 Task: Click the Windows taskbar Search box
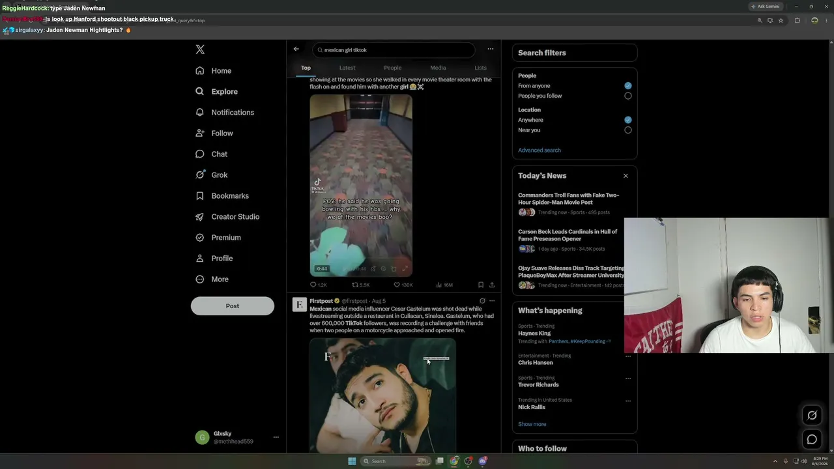point(396,461)
